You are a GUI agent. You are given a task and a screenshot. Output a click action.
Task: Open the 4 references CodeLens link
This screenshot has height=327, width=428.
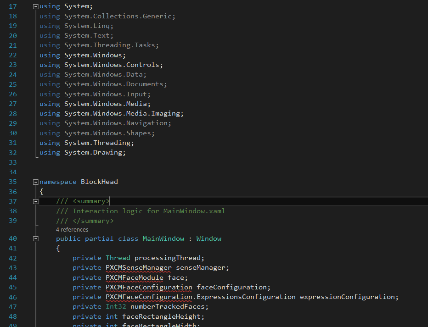72,230
